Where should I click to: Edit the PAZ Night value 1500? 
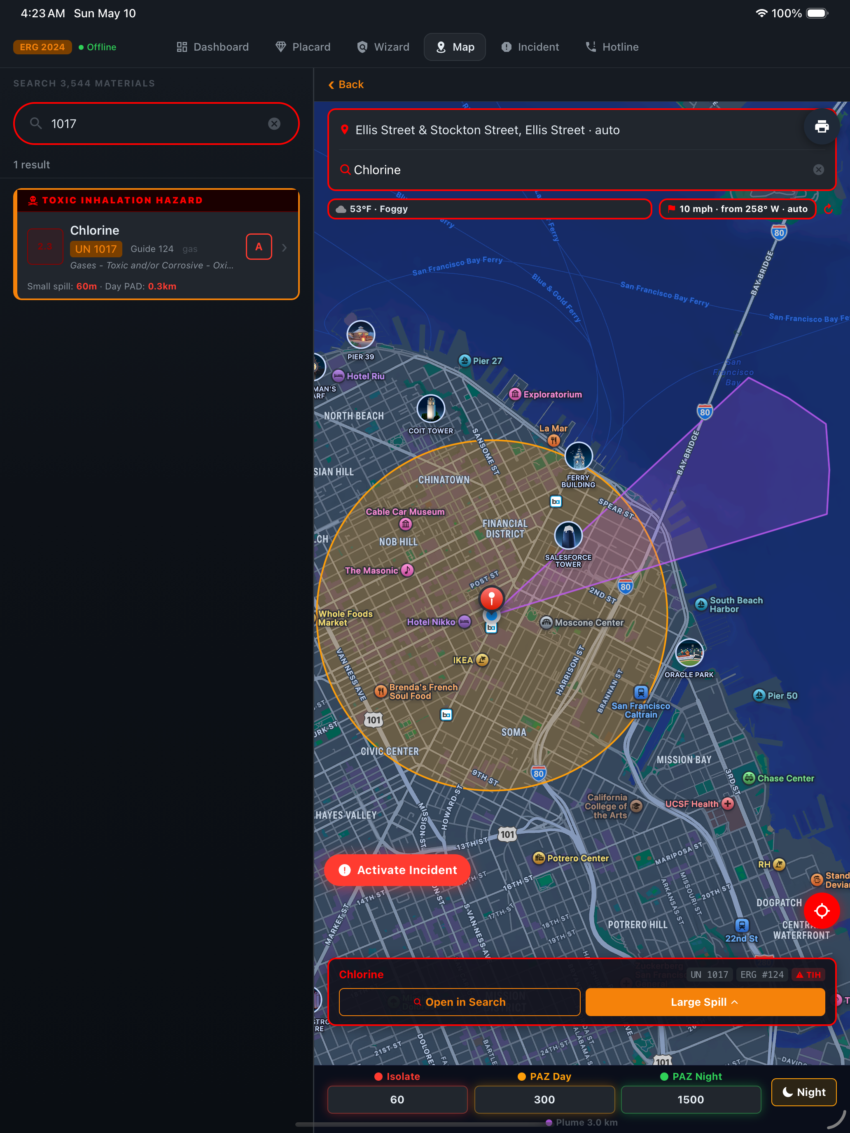point(691,1099)
